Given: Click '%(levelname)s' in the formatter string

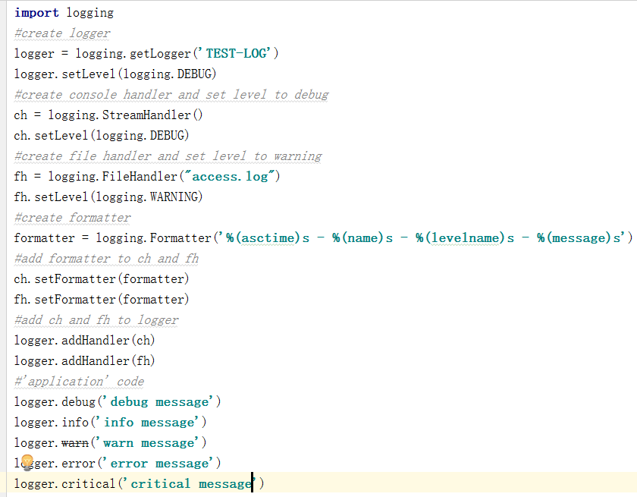Looking at the screenshot, I should 464,237.
